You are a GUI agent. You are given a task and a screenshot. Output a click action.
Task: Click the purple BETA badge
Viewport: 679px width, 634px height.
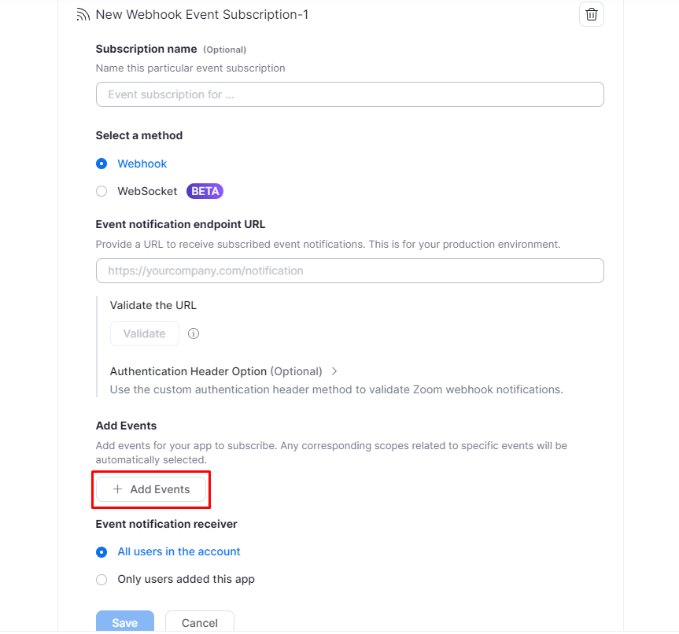point(205,191)
